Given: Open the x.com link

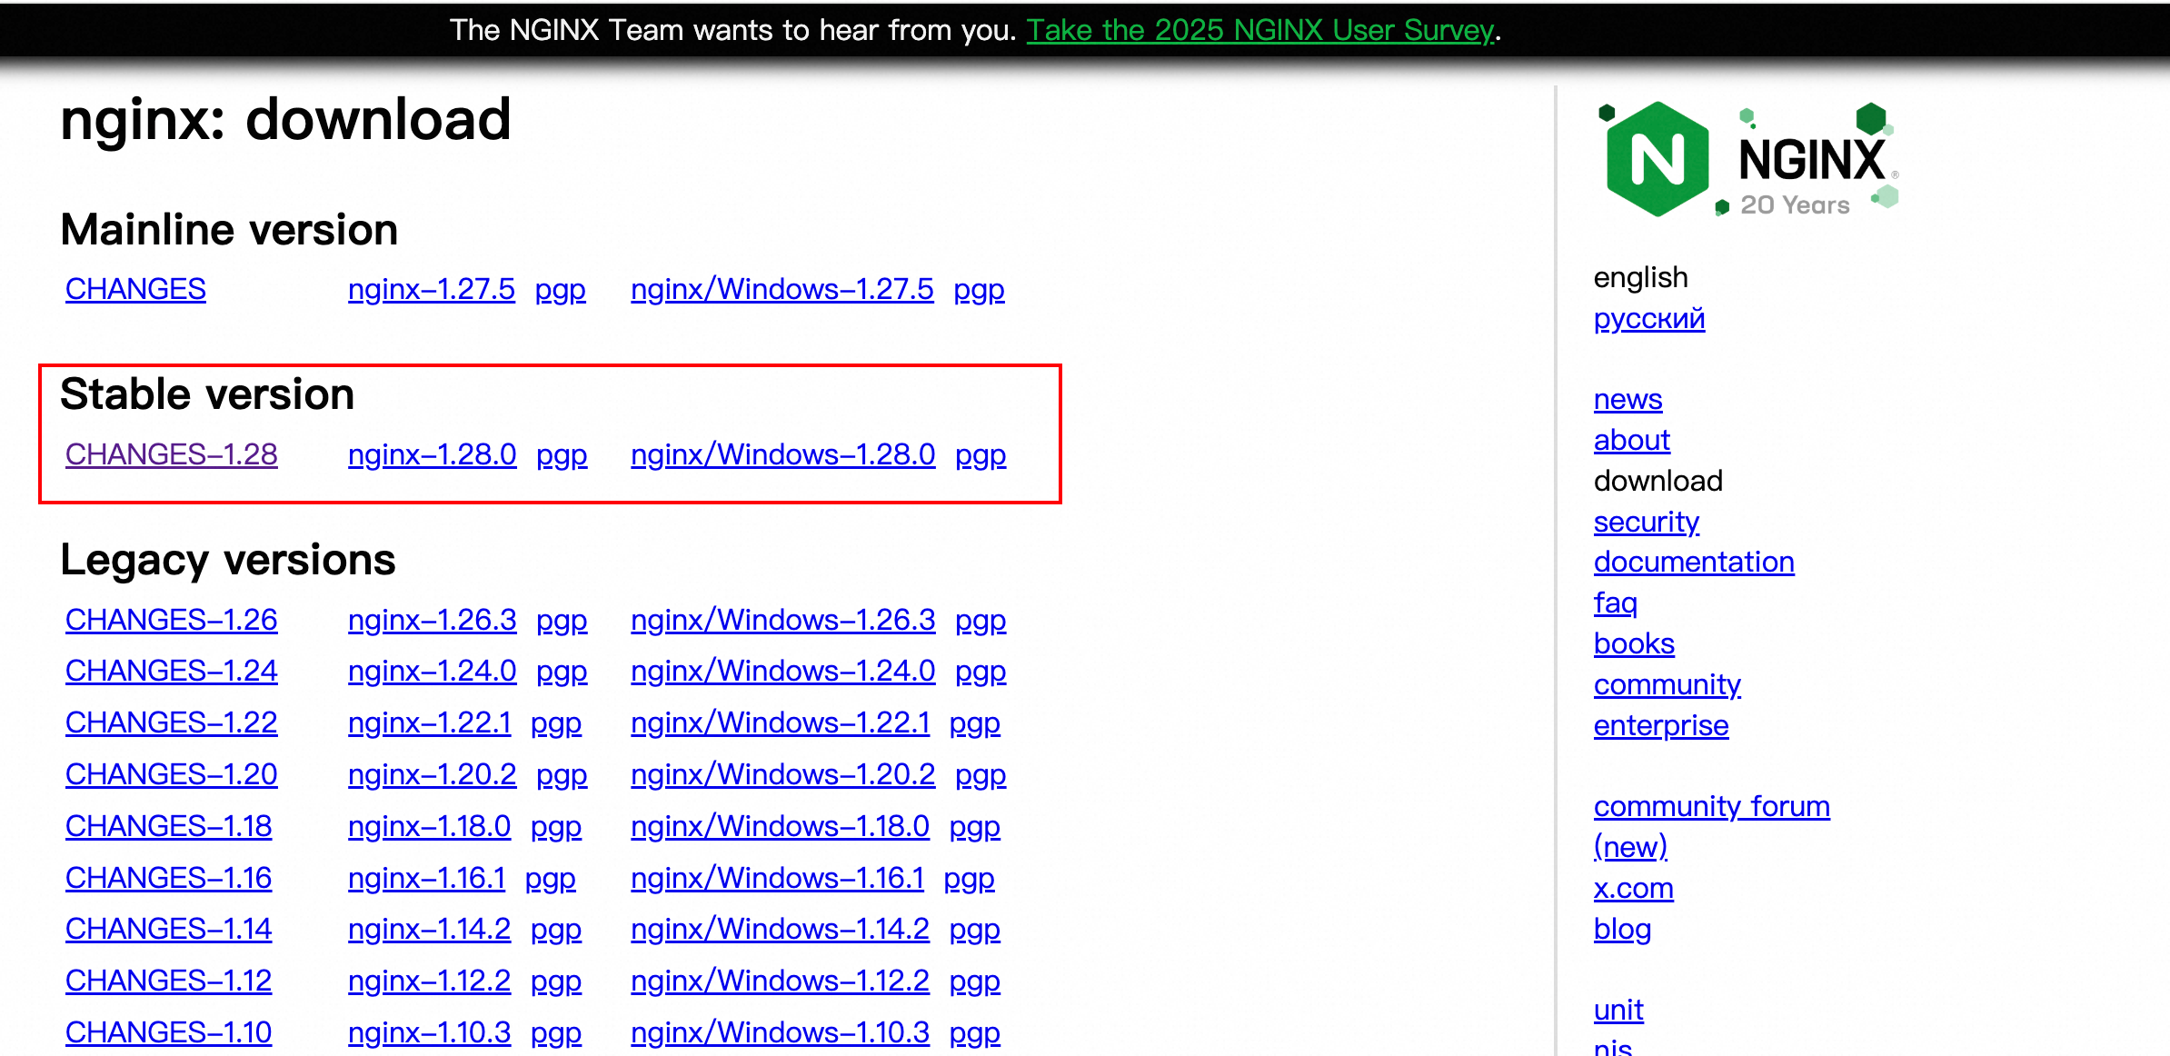Looking at the screenshot, I should point(1633,888).
